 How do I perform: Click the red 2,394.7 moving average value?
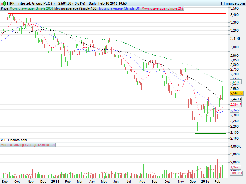coord(236,105)
